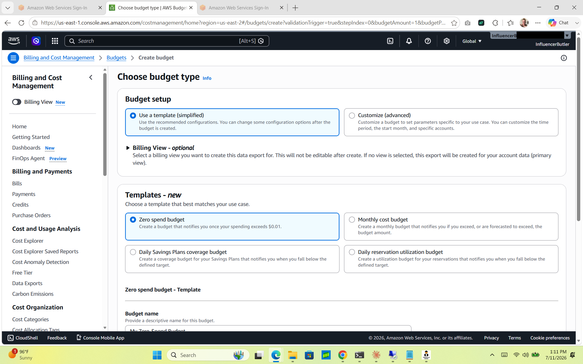Switch to the first Amazon Web Services Sign-In tab
Image resolution: width=583 pixels, height=364 pixels.
(57, 8)
